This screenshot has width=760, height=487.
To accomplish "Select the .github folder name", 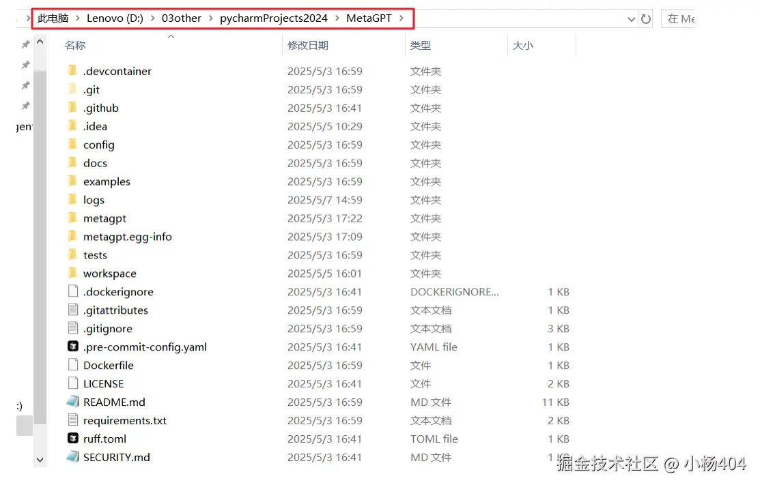I will point(101,108).
